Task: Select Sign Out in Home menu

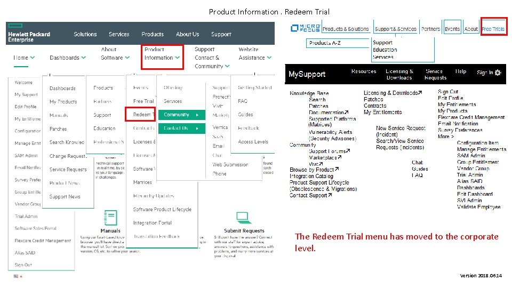Action: 23,265
